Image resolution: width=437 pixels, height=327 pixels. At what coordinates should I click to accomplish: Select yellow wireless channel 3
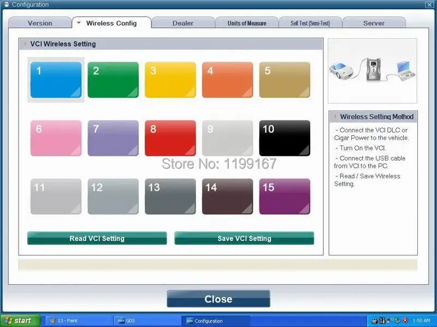(x=170, y=80)
